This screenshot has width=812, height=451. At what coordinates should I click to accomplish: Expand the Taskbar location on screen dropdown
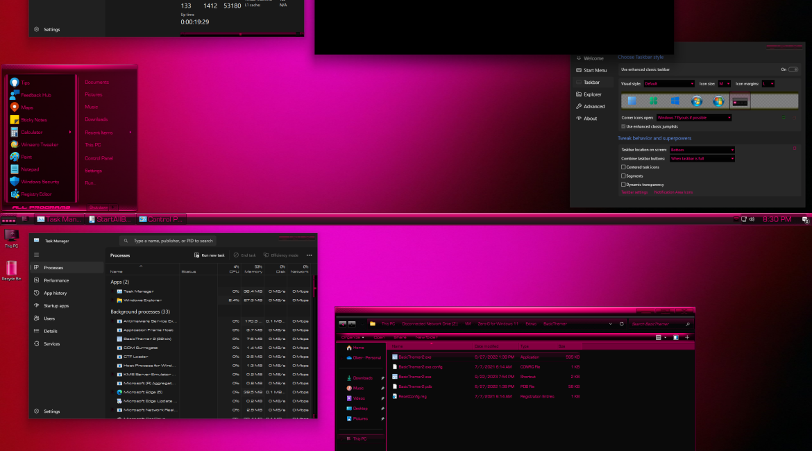click(702, 150)
